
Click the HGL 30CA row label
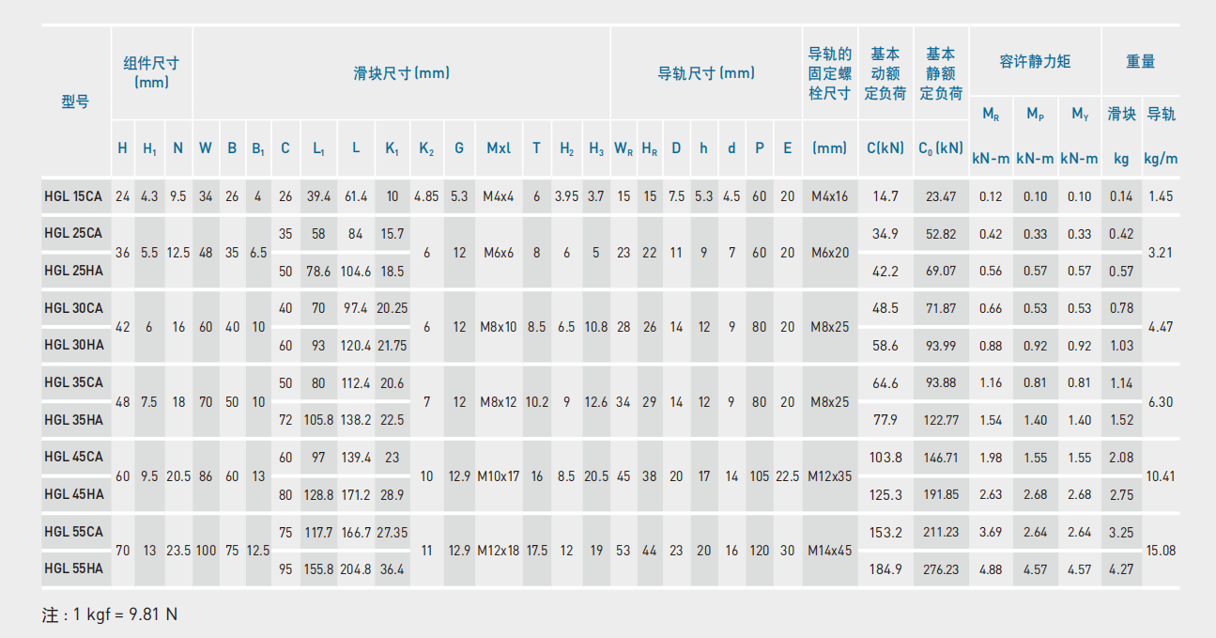coord(73,308)
